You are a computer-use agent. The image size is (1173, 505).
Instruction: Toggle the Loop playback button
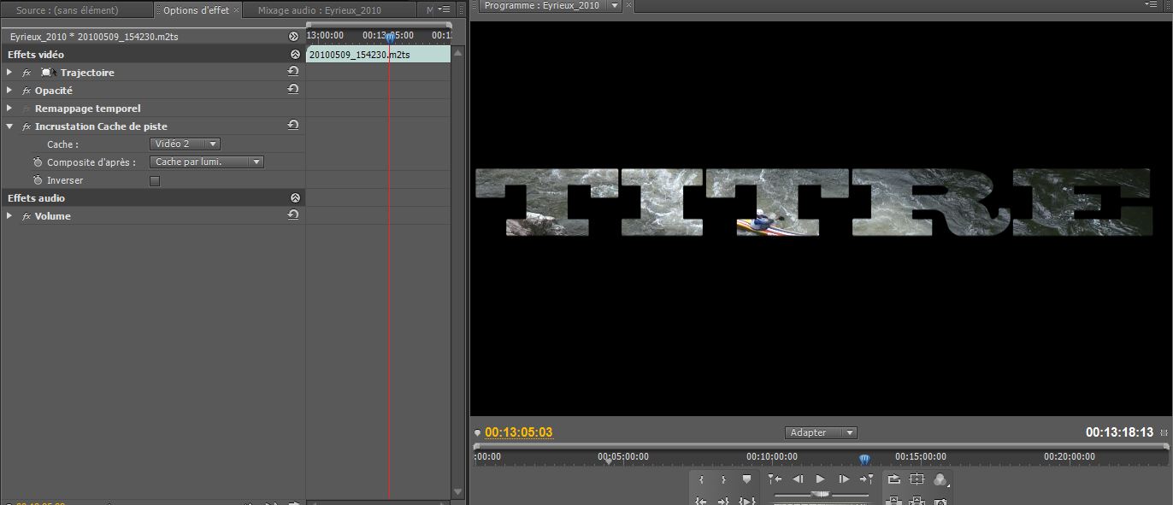tap(894, 479)
